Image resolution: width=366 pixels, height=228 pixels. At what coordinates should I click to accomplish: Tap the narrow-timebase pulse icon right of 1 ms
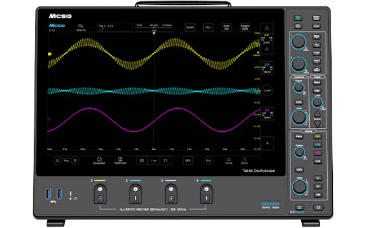(166, 160)
